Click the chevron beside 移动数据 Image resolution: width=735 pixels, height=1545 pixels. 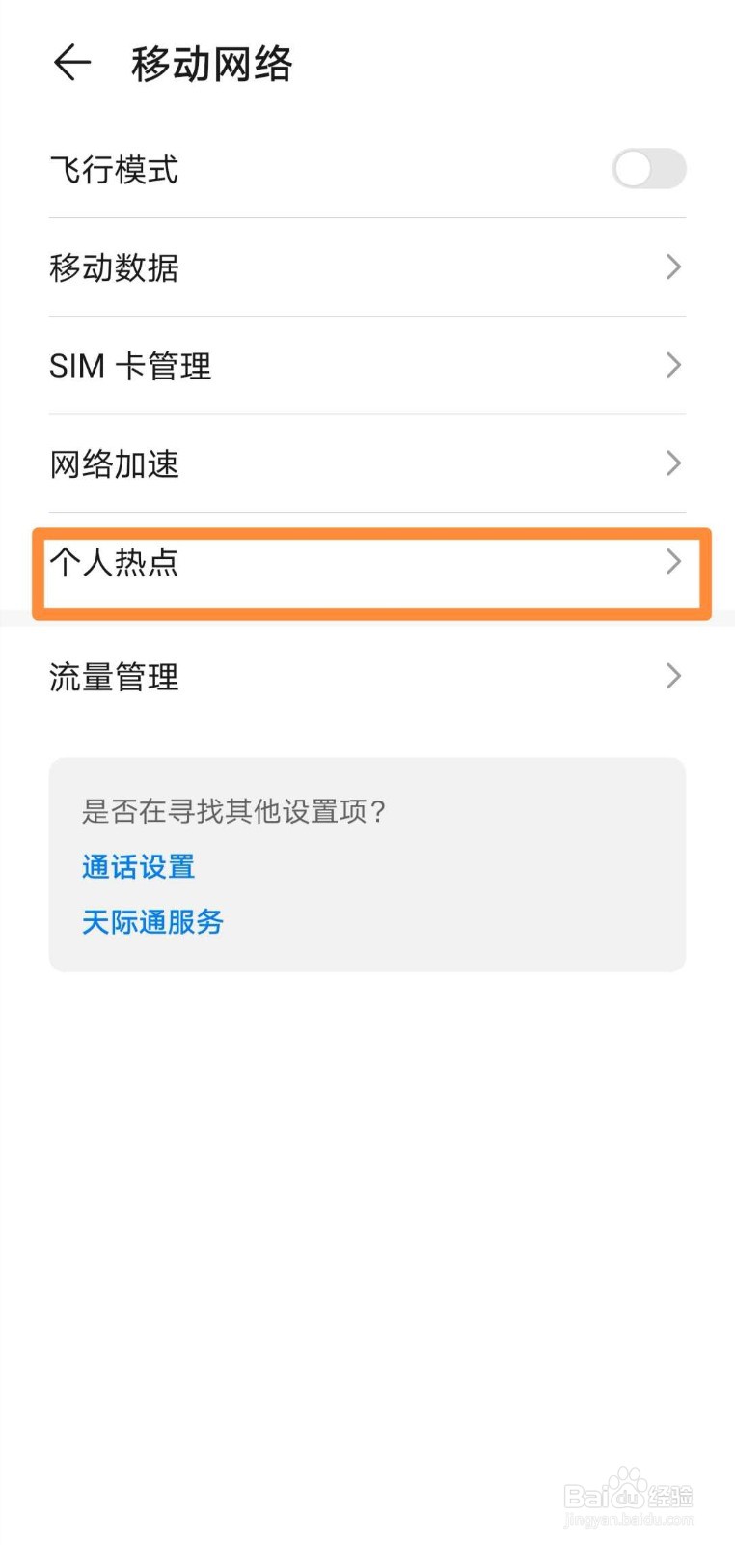tap(673, 267)
